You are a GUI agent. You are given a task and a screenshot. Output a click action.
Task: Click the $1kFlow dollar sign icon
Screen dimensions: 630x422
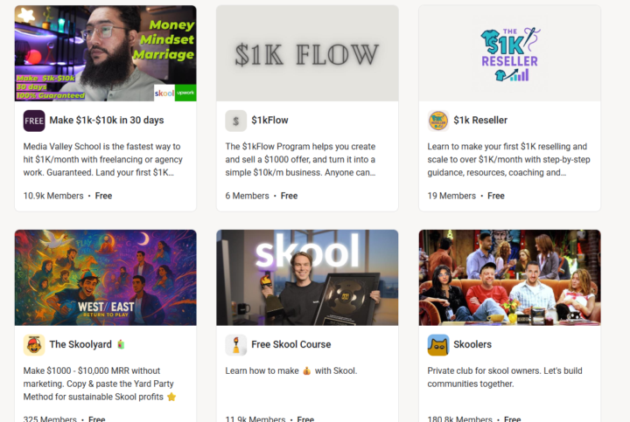pyautogui.click(x=236, y=121)
